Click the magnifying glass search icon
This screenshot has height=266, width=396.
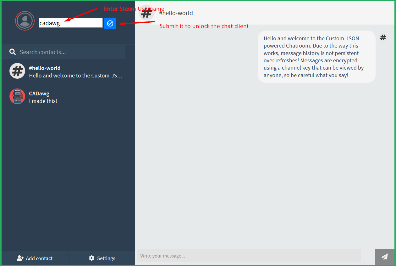coord(13,52)
